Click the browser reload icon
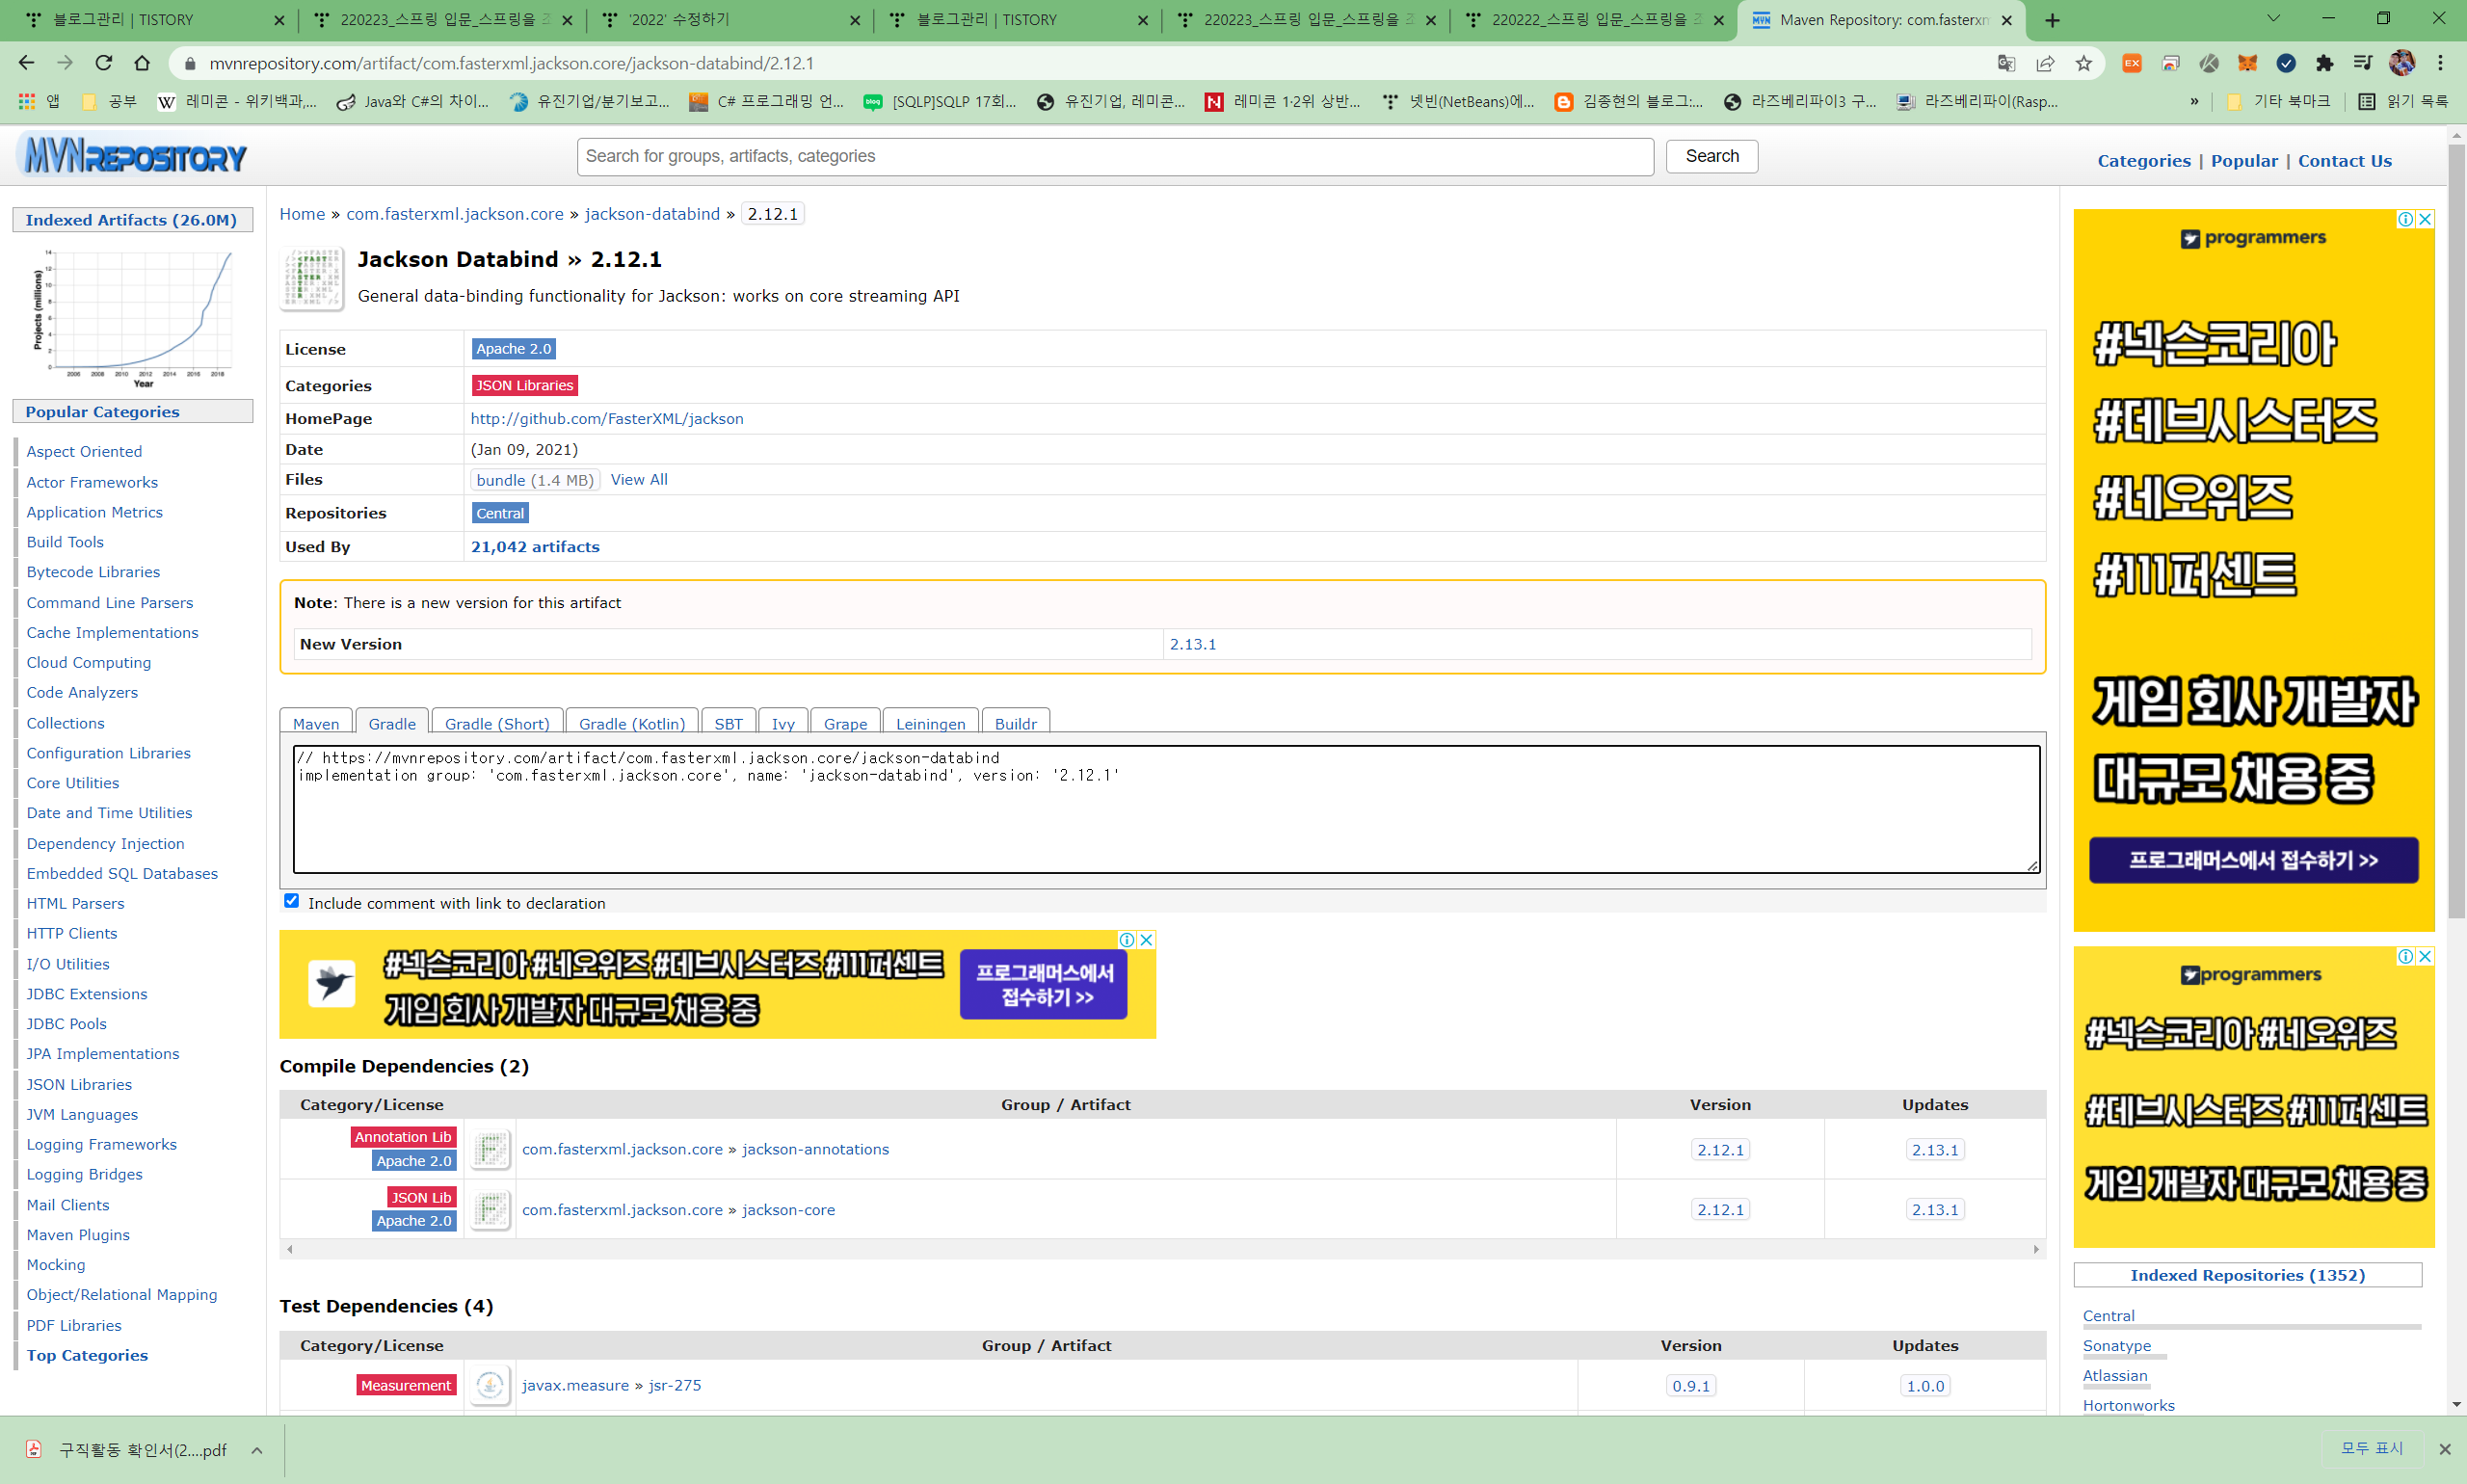Image resolution: width=2467 pixels, height=1484 pixels. click(104, 63)
